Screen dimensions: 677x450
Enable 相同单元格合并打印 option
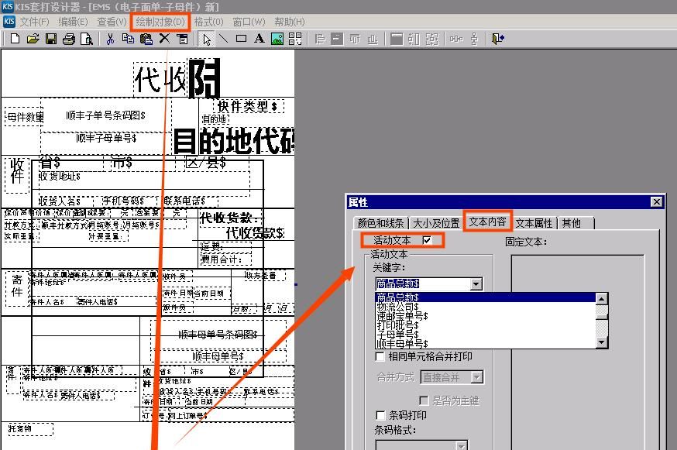(378, 356)
